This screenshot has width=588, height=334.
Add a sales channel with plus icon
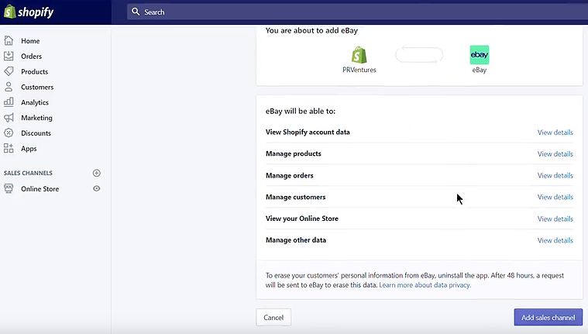pyautogui.click(x=96, y=173)
